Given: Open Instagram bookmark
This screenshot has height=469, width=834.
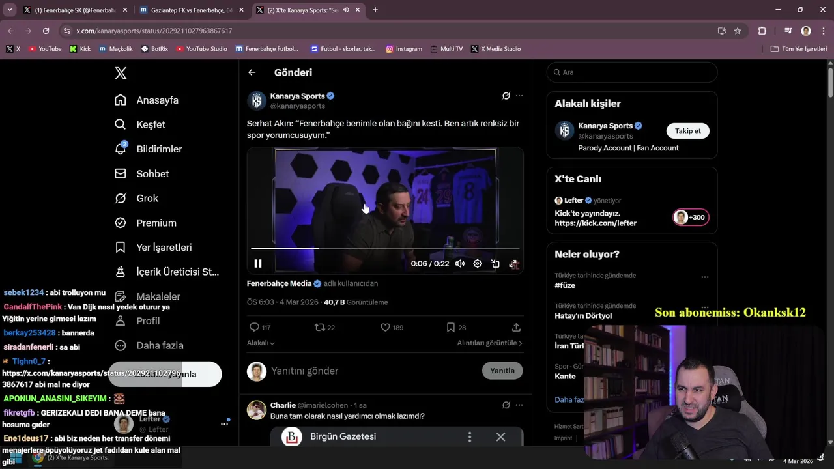Looking at the screenshot, I should 404,49.
